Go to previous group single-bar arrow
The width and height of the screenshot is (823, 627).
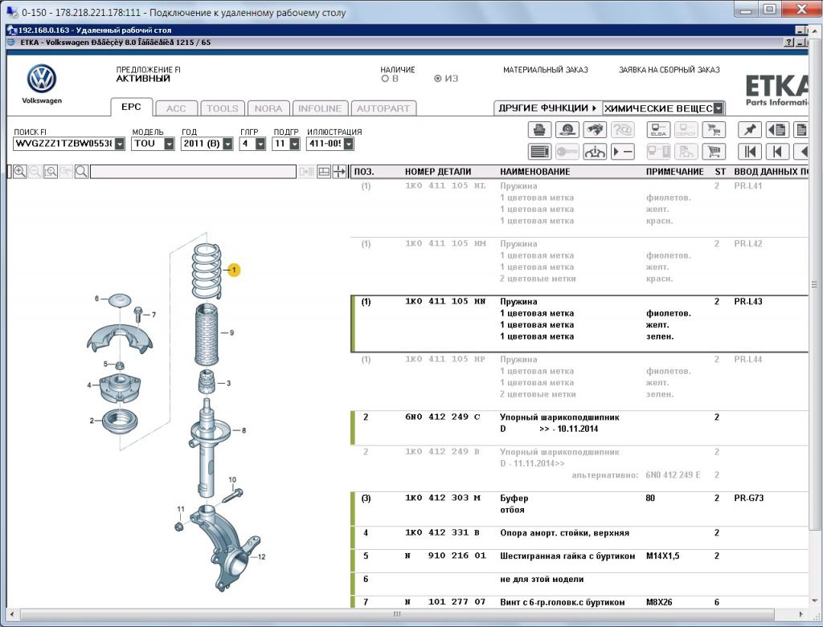pyautogui.click(x=777, y=152)
